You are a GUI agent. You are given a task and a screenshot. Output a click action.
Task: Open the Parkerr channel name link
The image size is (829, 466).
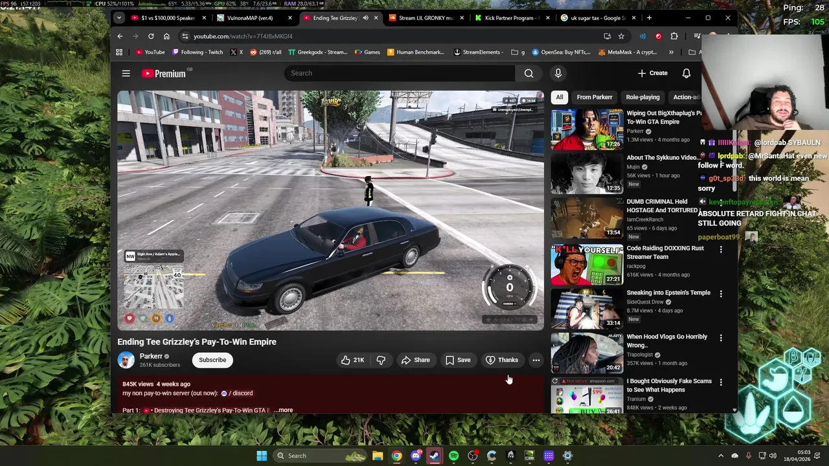151,356
